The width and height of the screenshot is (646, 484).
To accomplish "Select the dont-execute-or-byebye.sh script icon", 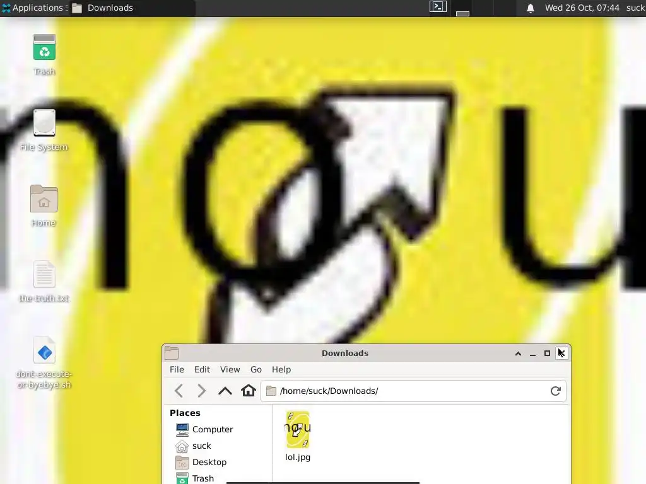I will tap(44, 350).
